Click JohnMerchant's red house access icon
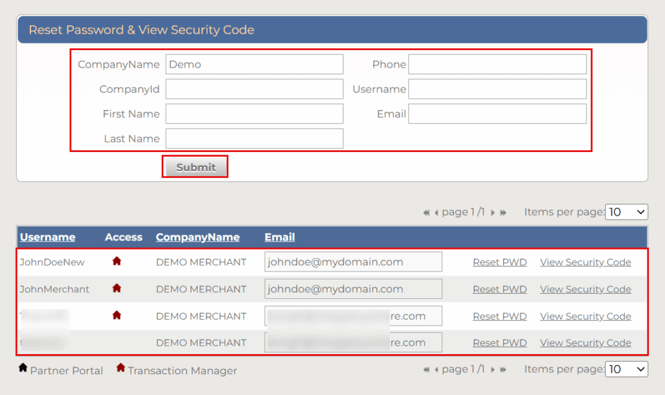 tap(117, 288)
